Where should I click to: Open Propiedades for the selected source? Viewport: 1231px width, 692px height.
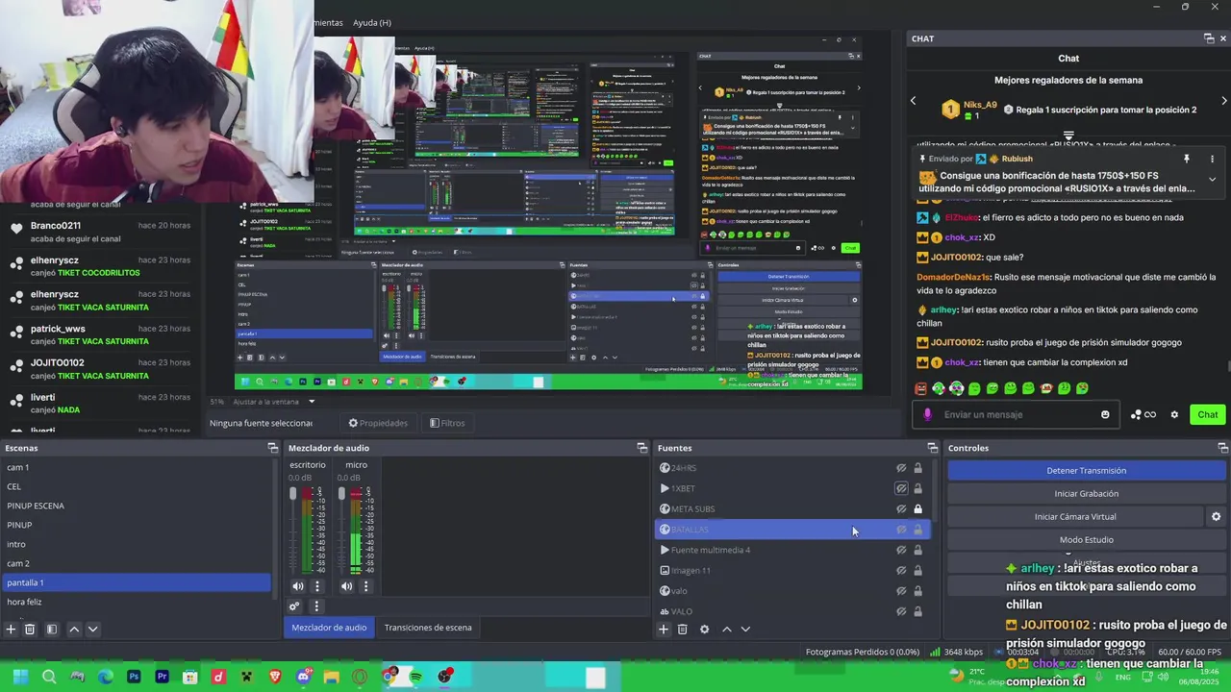(378, 423)
